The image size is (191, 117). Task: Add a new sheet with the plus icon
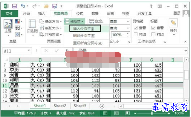pyautogui.click(x=102, y=106)
